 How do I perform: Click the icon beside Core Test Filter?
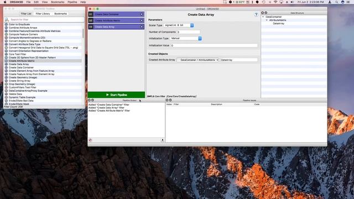point(6,54)
